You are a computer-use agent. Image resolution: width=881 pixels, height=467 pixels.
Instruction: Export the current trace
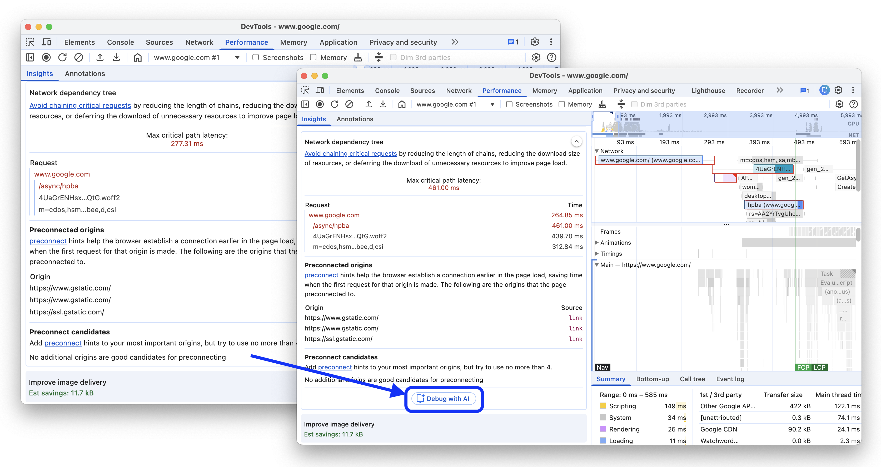coord(383,104)
